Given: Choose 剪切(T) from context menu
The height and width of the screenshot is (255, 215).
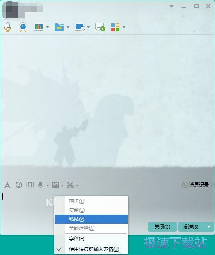Looking at the screenshot, I should tap(91, 201).
